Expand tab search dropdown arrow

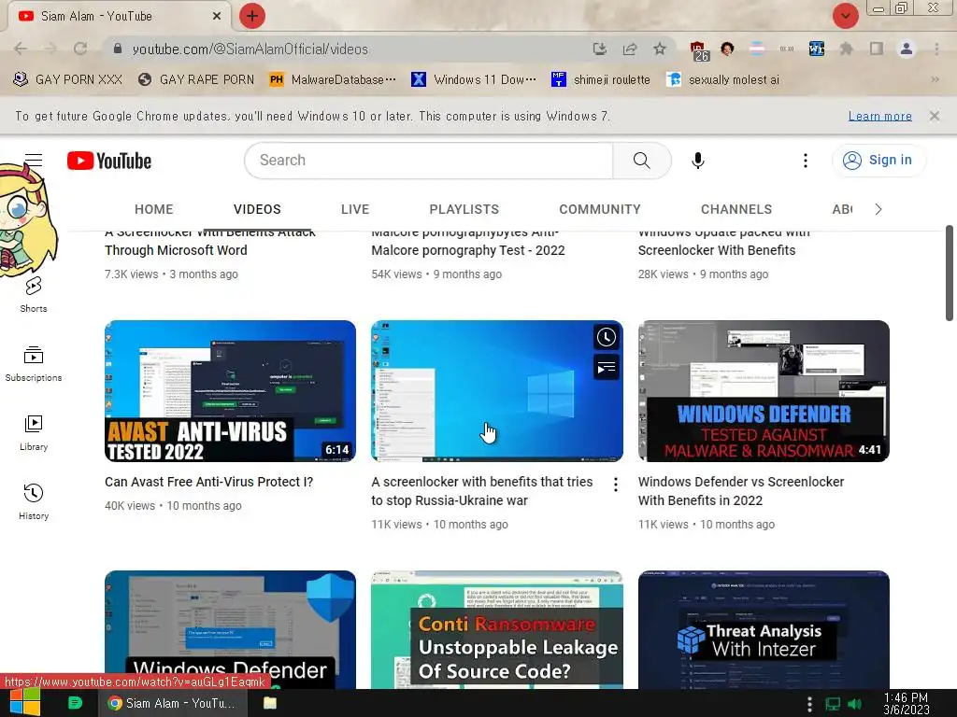(845, 16)
